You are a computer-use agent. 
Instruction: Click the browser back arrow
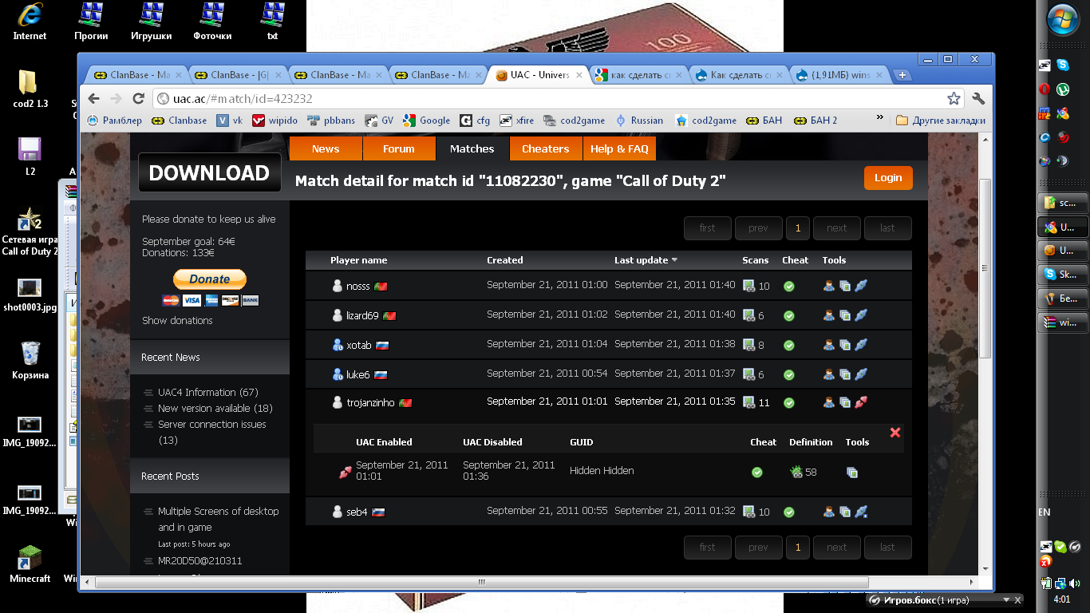tap(94, 98)
